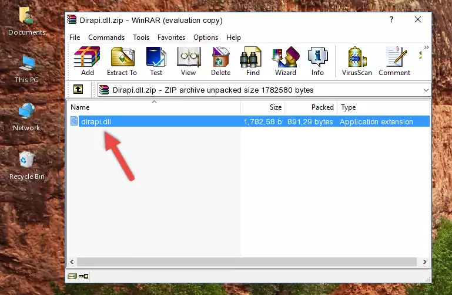Click the archive address bar text
452x295 pixels.
pos(213,90)
